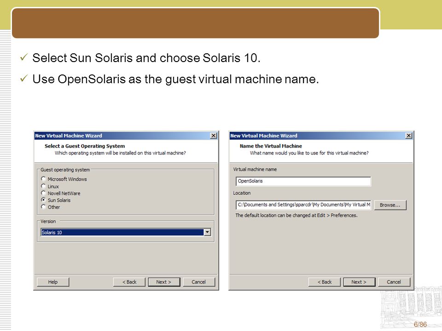
Task: Click the Virtual machine name field with OpenSolaris
Action: click(x=303, y=181)
